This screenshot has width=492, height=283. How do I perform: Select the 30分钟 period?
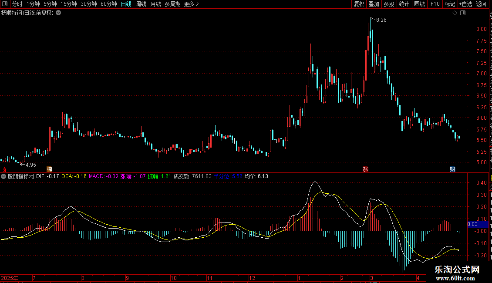click(89, 4)
